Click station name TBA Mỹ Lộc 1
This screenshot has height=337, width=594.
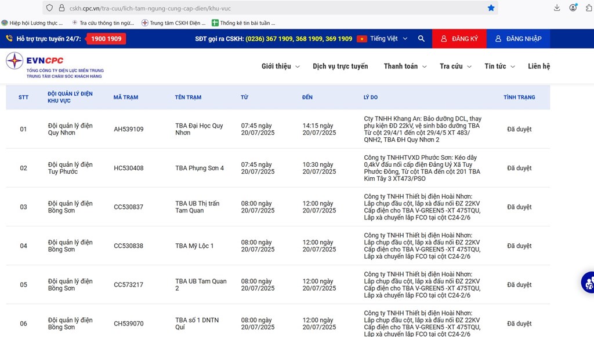point(194,246)
